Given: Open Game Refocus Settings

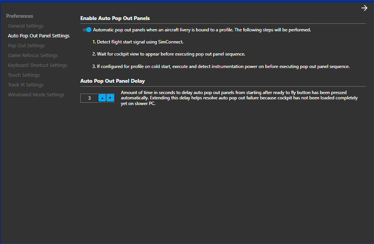Looking at the screenshot, I should (x=33, y=56).
